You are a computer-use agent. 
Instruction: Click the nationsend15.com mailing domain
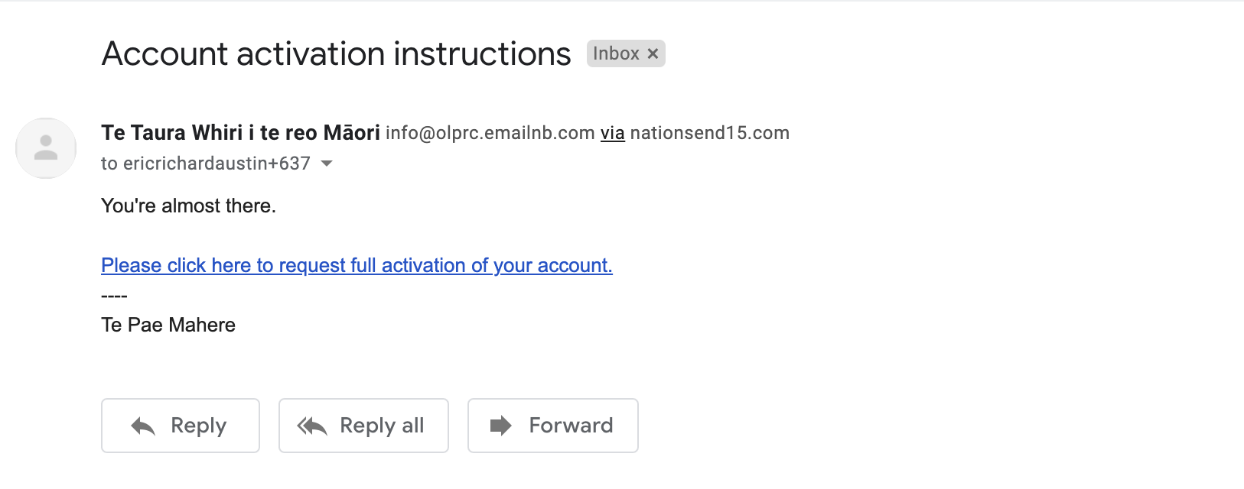tap(709, 133)
